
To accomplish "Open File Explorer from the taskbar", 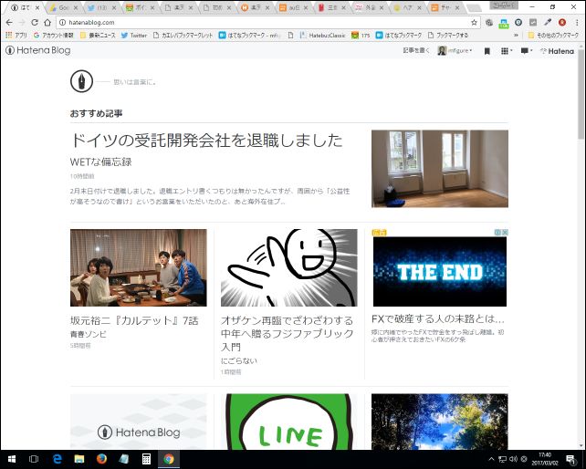I will coord(79,459).
